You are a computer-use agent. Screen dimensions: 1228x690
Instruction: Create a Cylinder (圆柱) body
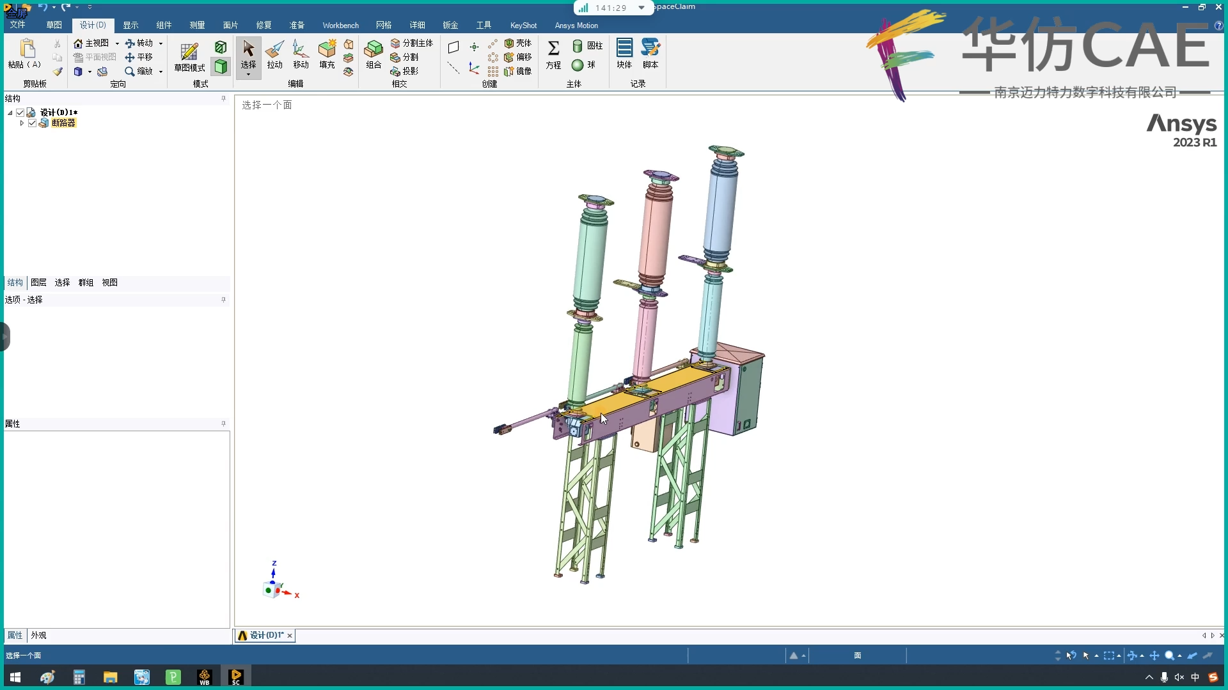(x=587, y=46)
